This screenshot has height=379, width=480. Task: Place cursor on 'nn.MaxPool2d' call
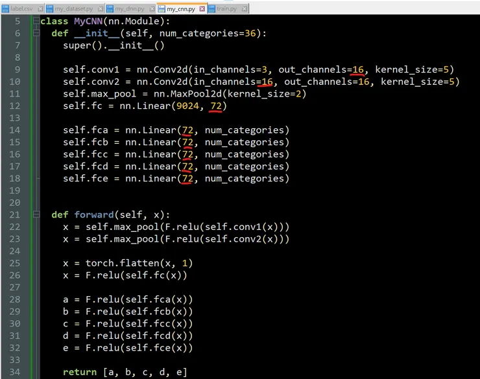(187, 93)
